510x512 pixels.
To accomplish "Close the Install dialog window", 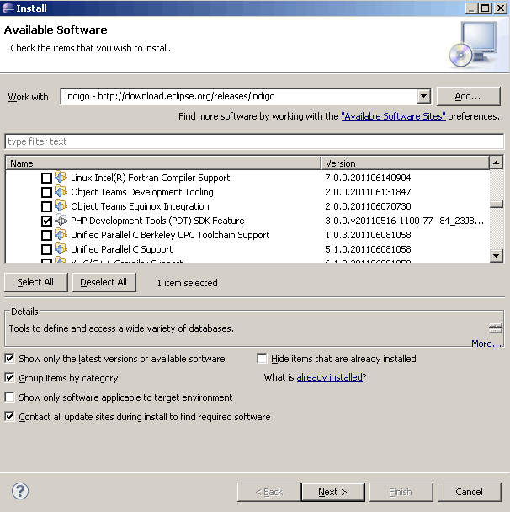I will coord(500,8).
